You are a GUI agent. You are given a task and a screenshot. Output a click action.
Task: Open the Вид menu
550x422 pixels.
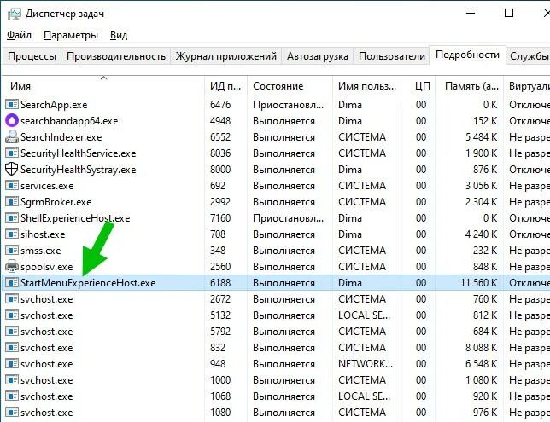[x=119, y=35]
